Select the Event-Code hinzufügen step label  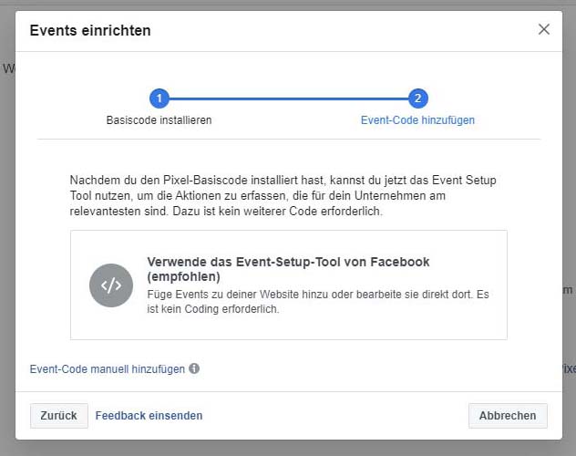pos(417,120)
